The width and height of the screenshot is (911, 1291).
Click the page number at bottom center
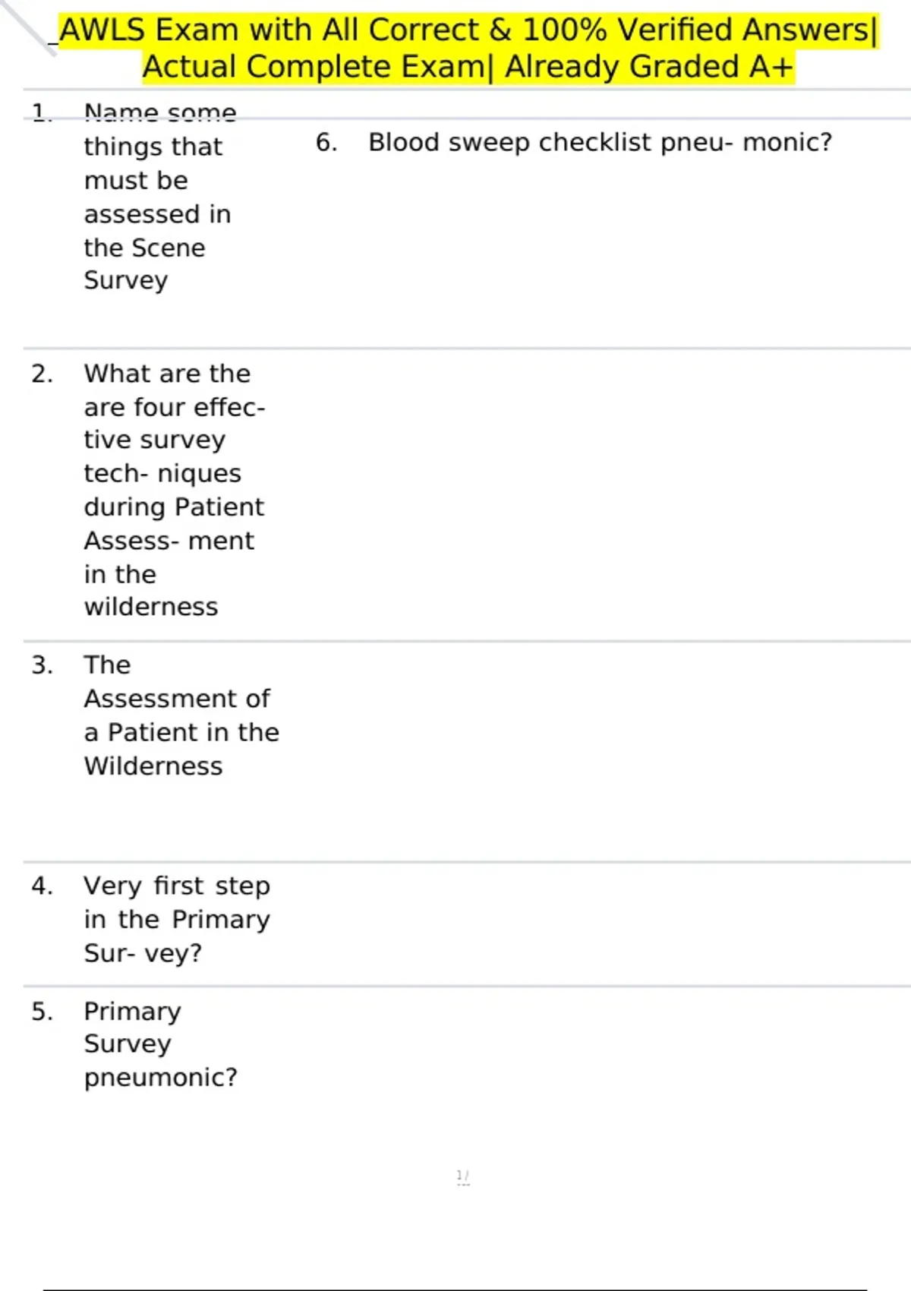(x=463, y=1176)
